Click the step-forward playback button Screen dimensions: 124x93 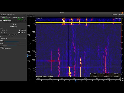pyautogui.click(x=16, y=24)
